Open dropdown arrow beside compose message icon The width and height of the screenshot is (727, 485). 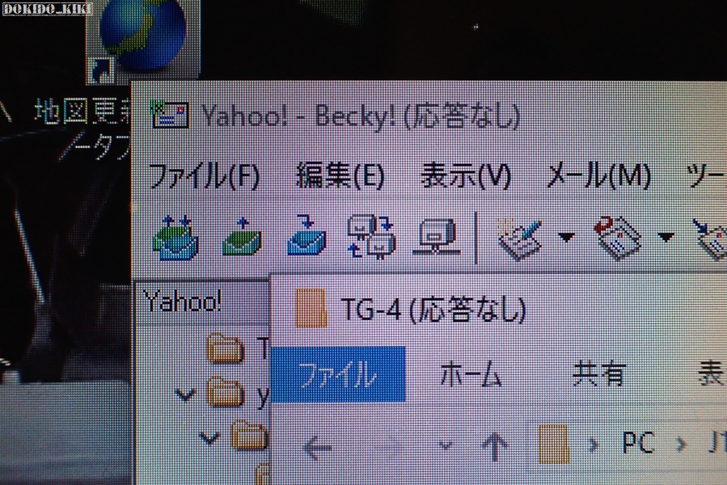coord(566,238)
